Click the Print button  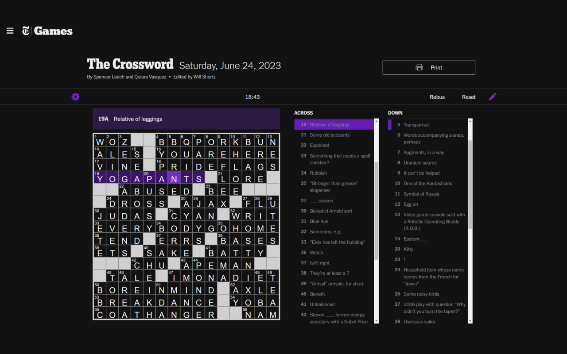pos(429,67)
